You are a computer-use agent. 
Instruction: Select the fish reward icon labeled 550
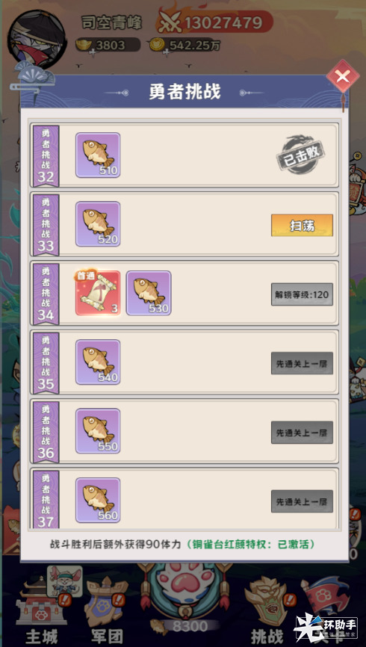point(98,431)
